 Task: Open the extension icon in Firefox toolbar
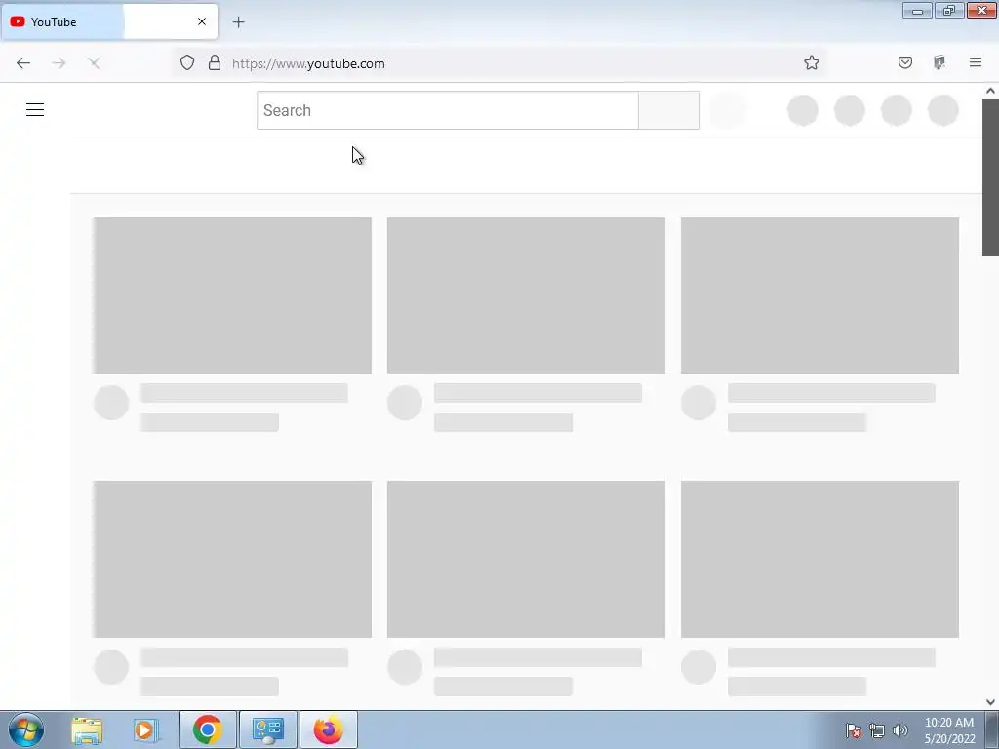[x=939, y=62]
